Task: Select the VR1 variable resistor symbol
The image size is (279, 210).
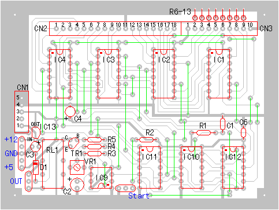Action: tap(77, 167)
